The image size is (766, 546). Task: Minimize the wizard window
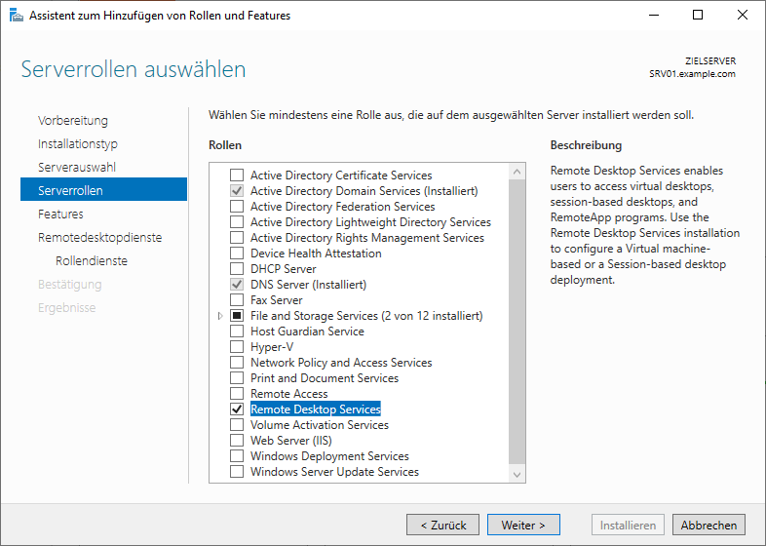(654, 16)
